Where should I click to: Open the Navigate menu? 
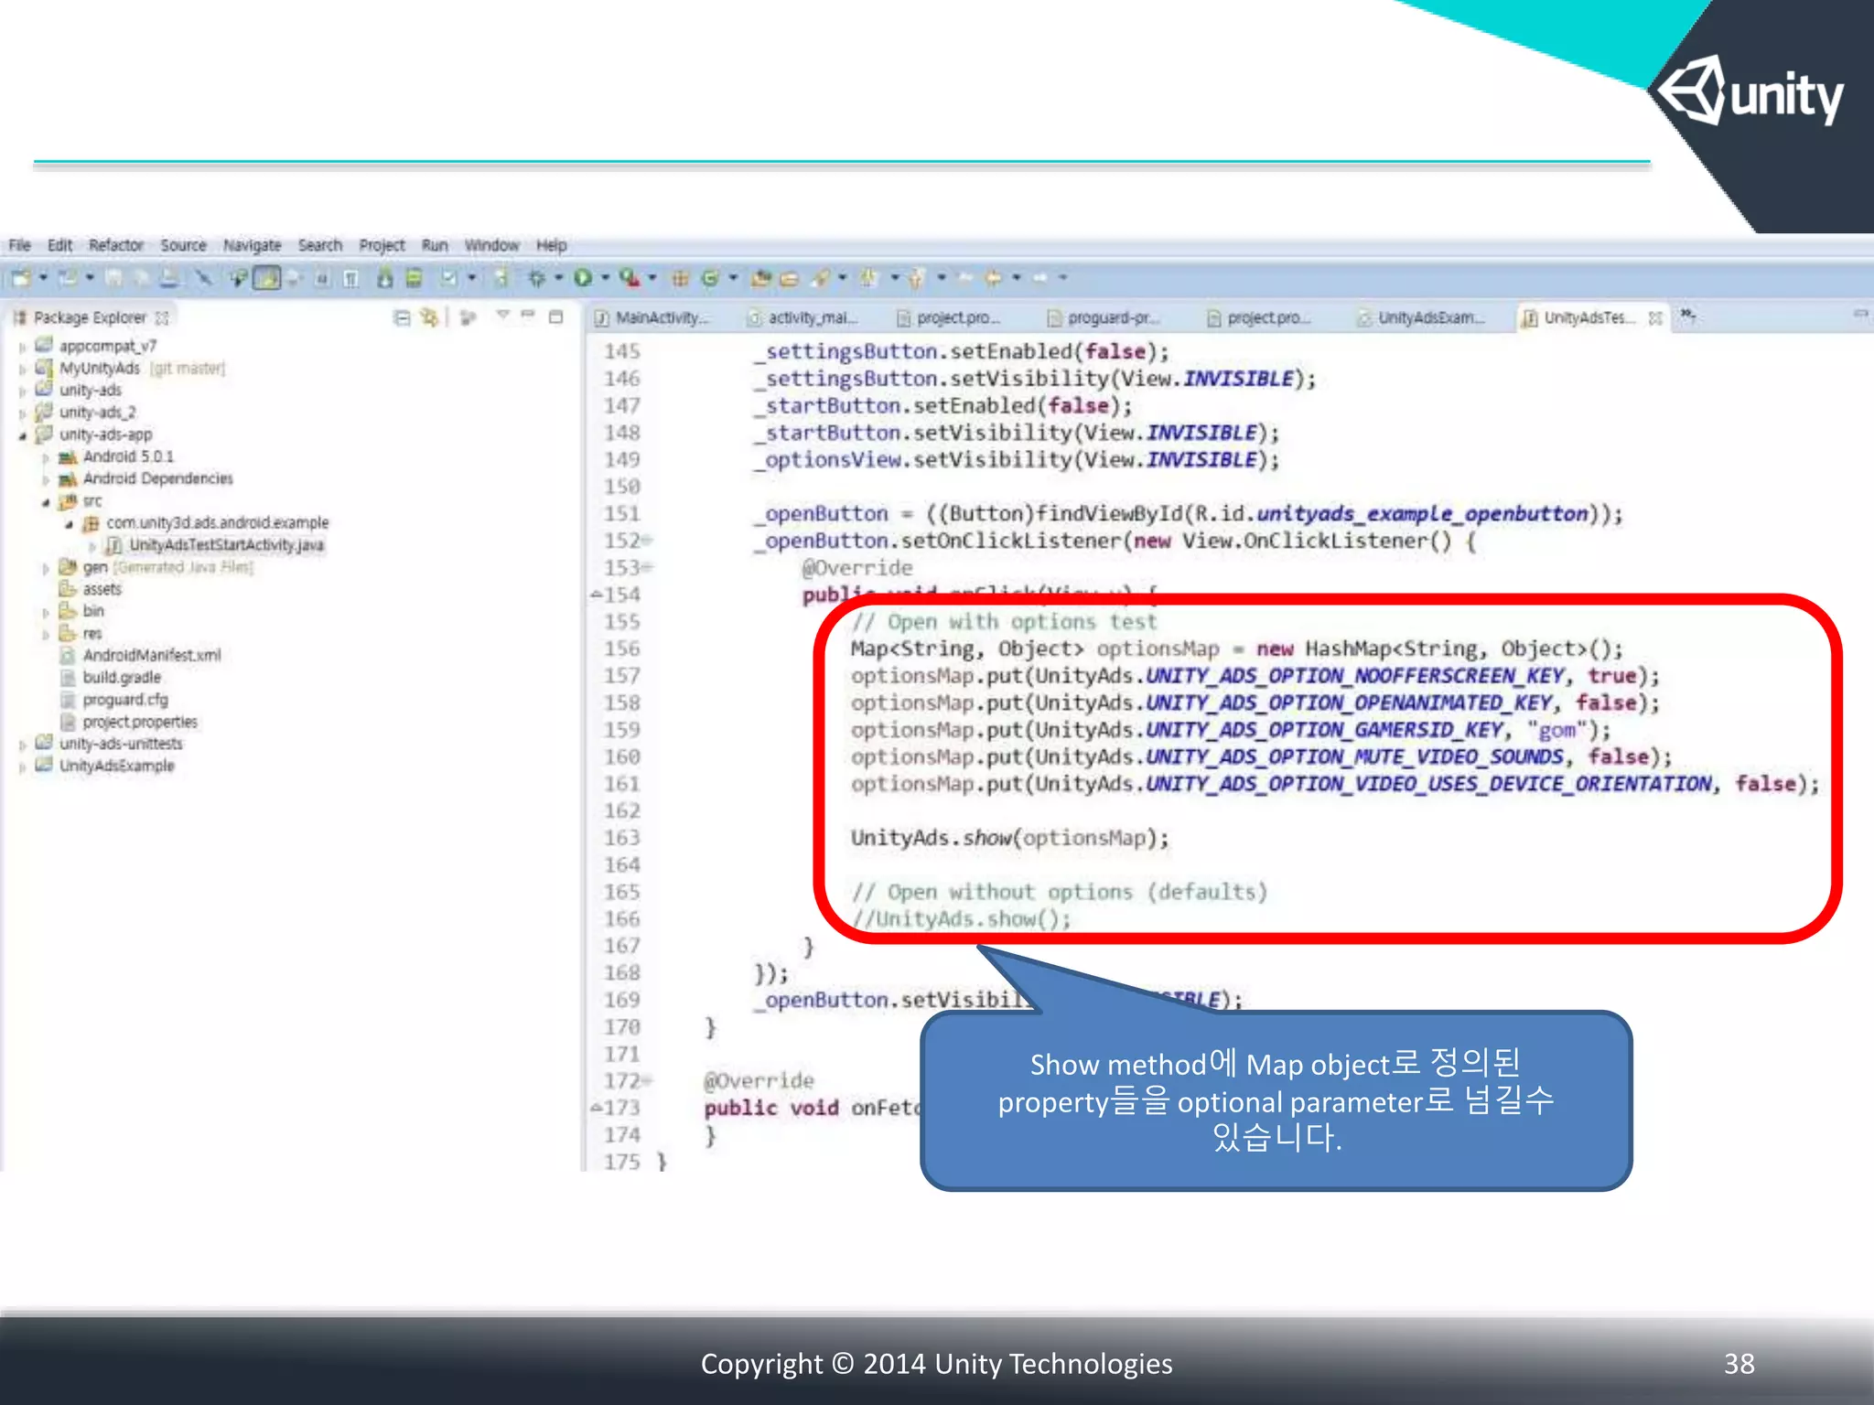pyautogui.click(x=252, y=245)
